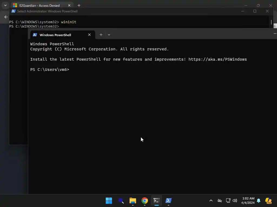277x207 pixels.
Task: Open the Copilot preview icon
Action: pyautogui.click(x=268, y=201)
